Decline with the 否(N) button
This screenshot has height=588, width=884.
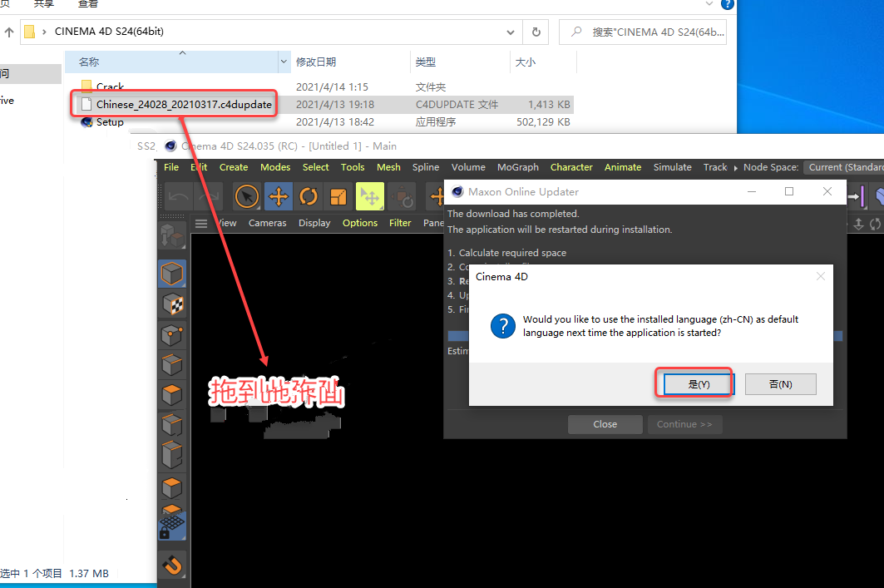pyautogui.click(x=781, y=384)
